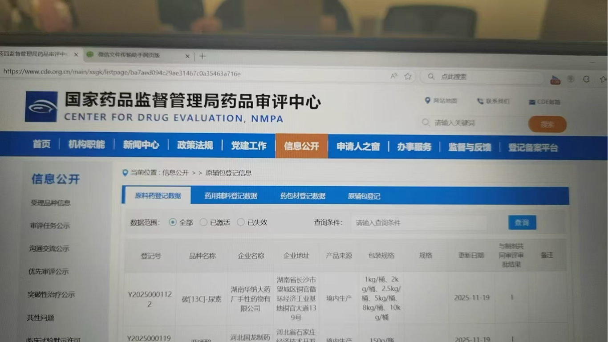608x342 pixels.
Task: Select the 全部 data range radio button
Action: click(x=173, y=222)
